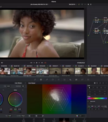Viewport: 108px width, 122px height.
Task: Play the clip forward
Action: click(x=39, y=63)
